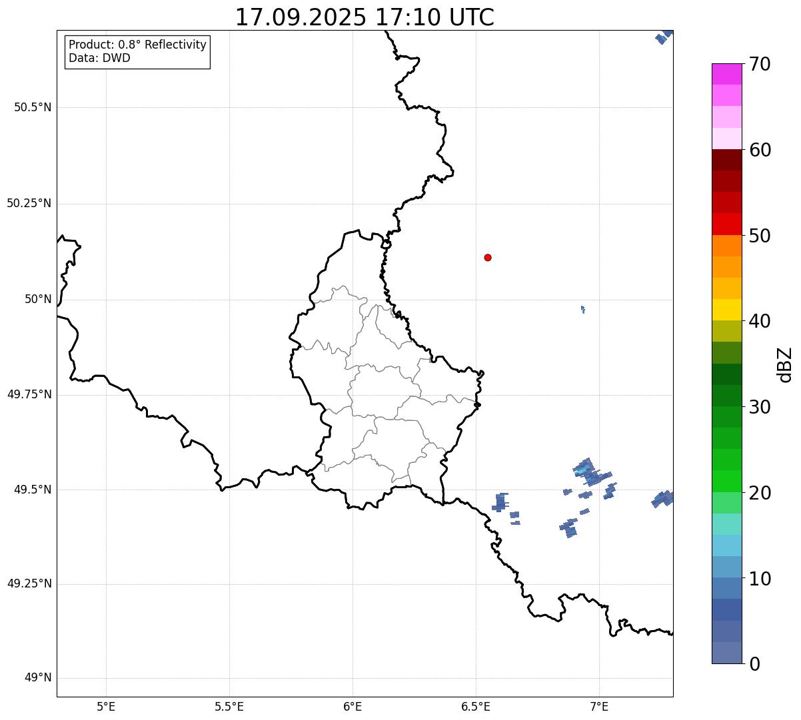This screenshot has width=801, height=720.
Task: Click the 5°E longitude label
Action: tap(106, 707)
